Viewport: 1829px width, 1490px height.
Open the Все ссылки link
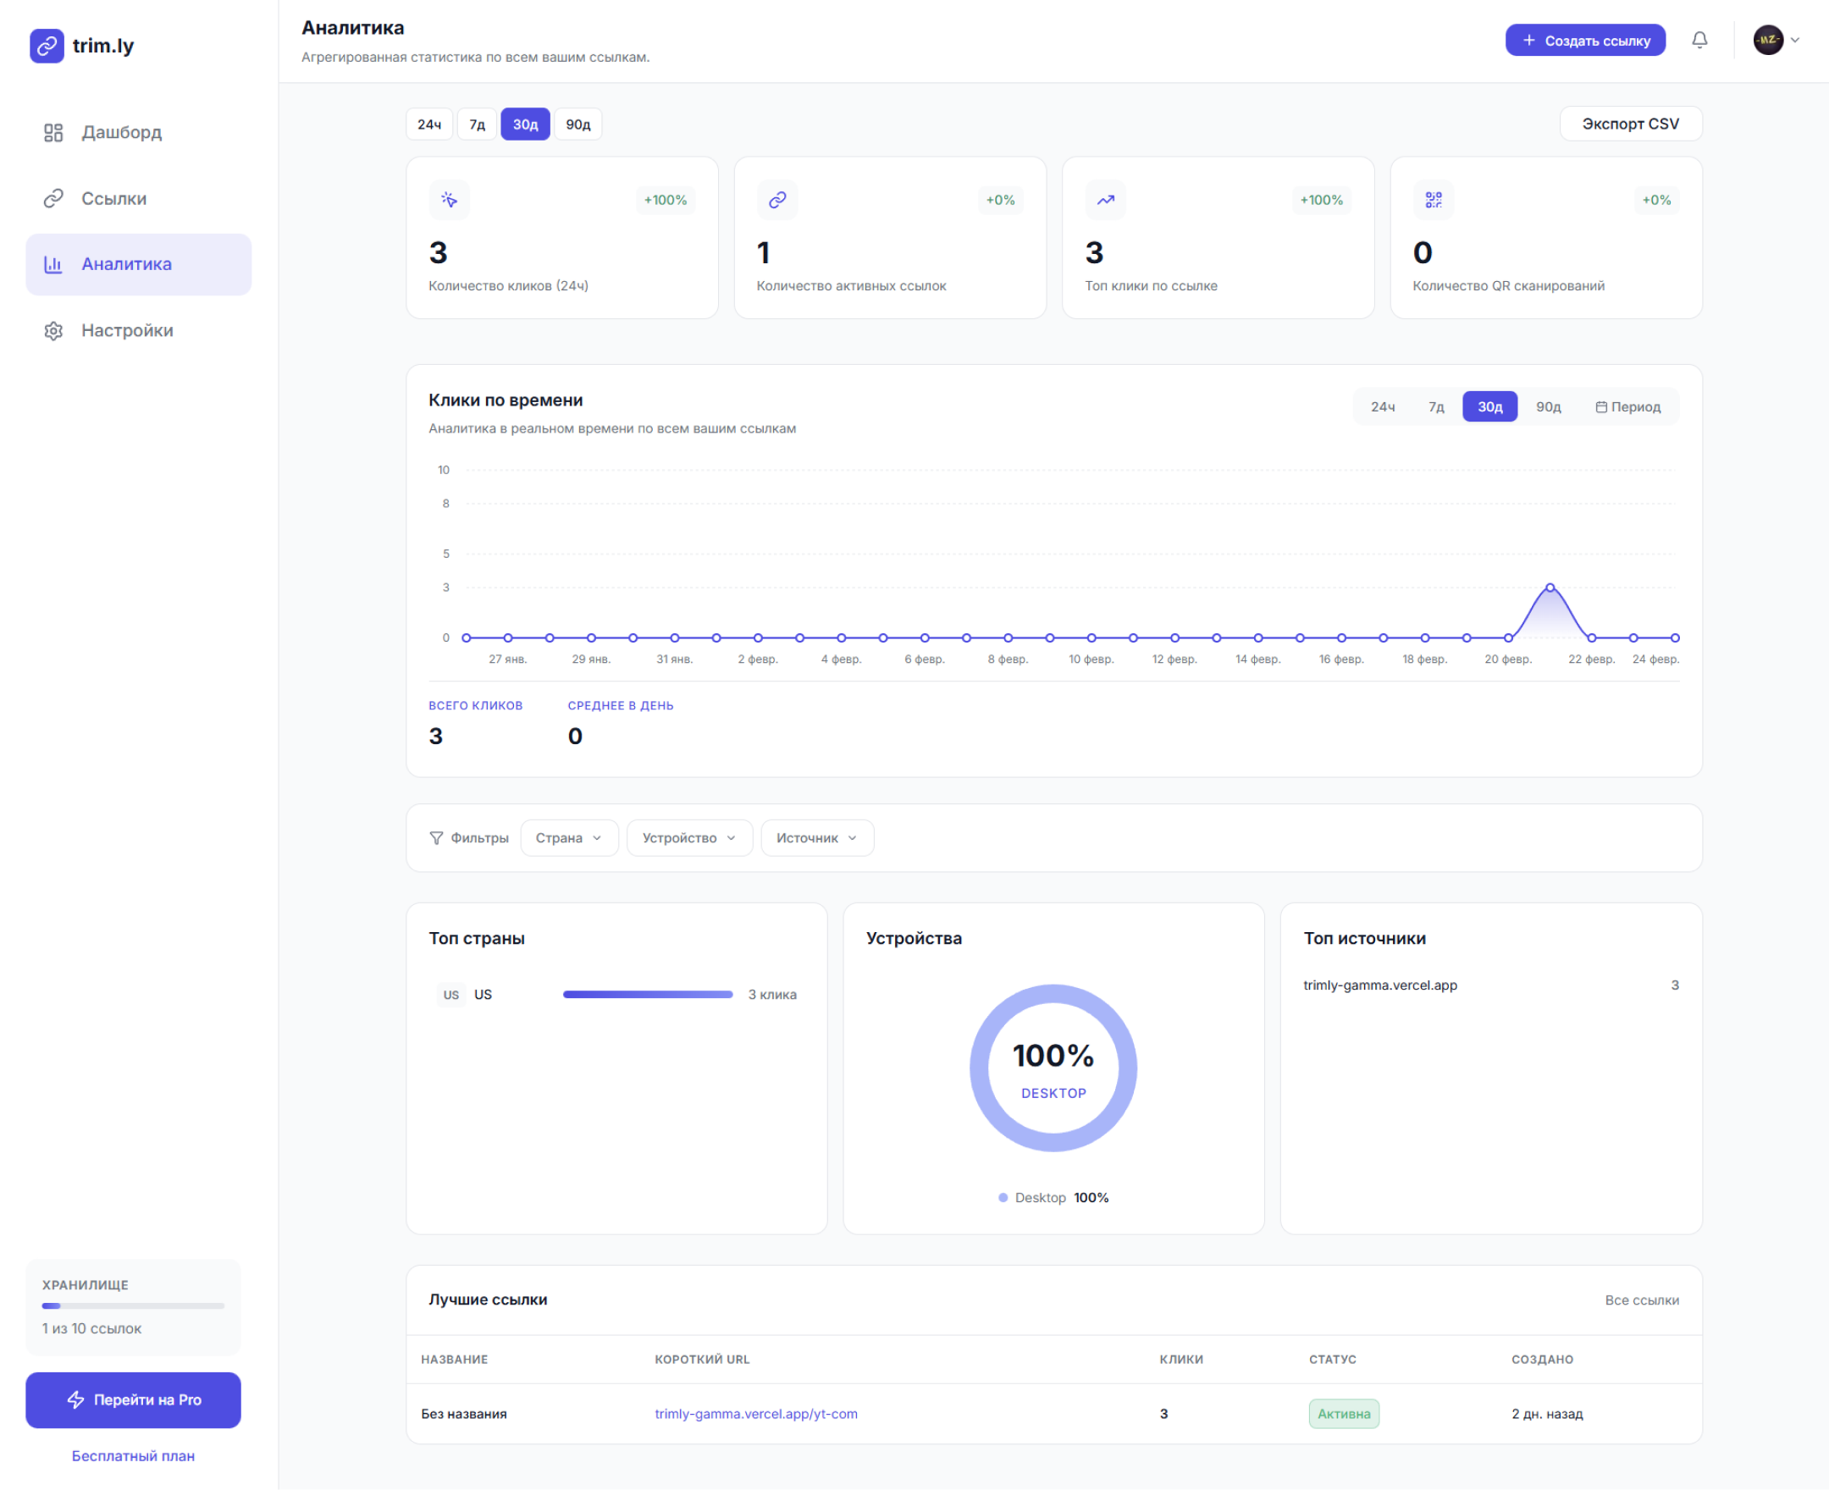pyautogui.click(x=1642, y=1300)
